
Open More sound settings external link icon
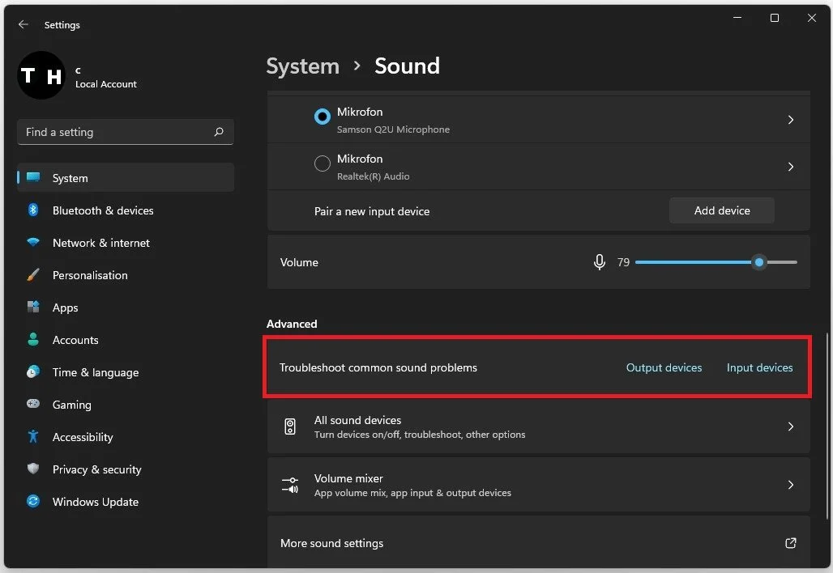pos(791,543)
